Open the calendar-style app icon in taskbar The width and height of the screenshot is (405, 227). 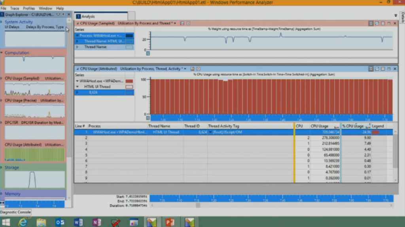(x=134, y=222)
